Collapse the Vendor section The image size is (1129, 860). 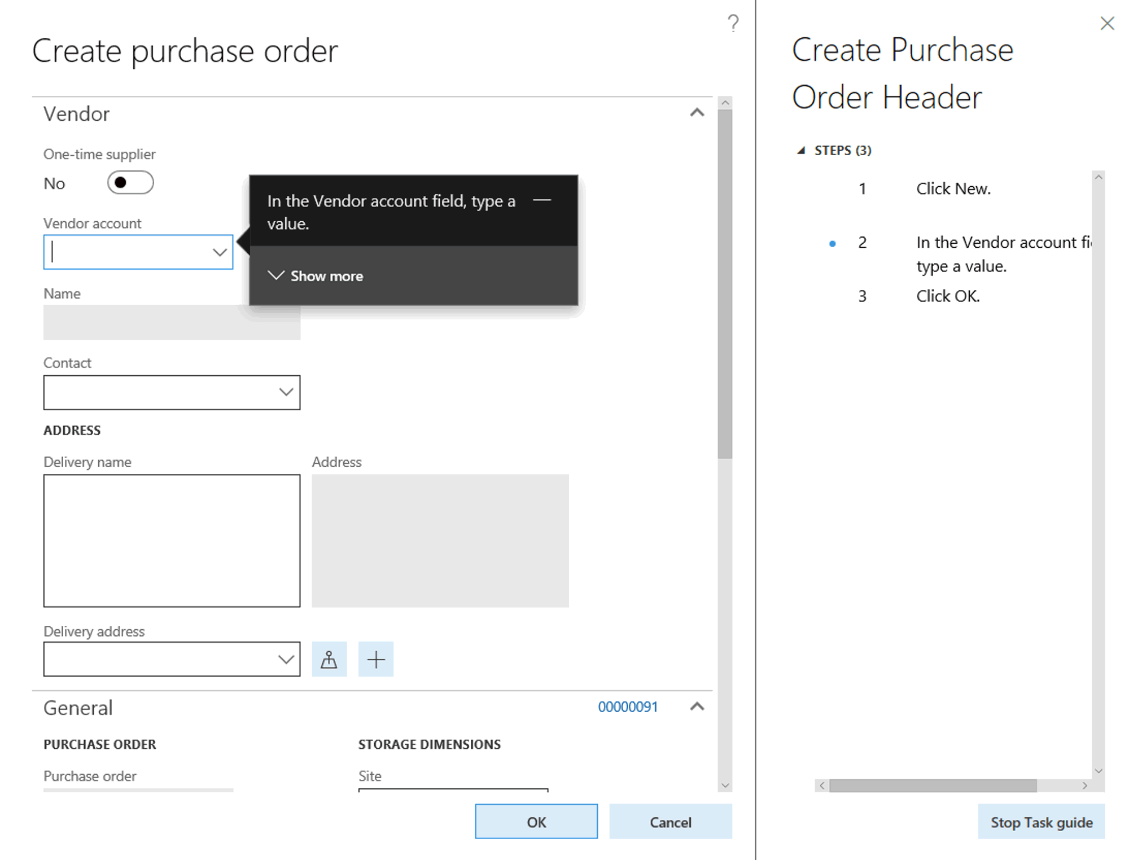[697, 113]
